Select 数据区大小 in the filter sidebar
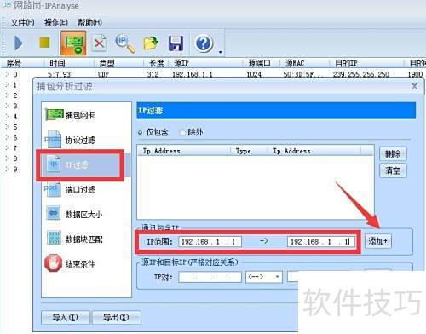The height and width of the screenshot is (334, 426). click(x=74, y=214)
